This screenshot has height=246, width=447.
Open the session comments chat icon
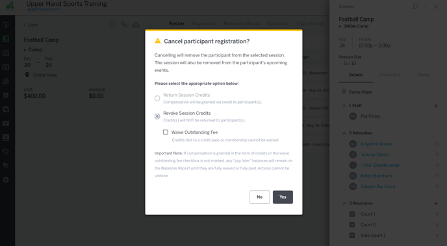(x=415, y=6)
